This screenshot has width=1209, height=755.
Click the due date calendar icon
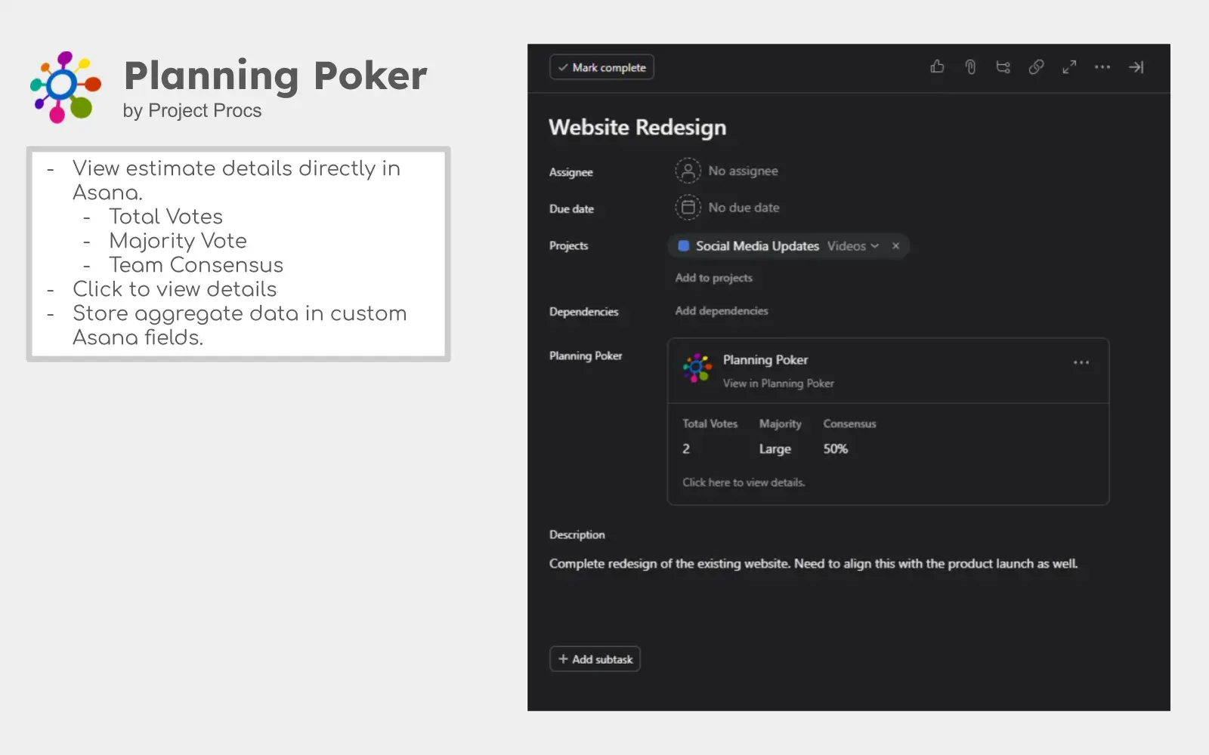(x=688, y=208)
